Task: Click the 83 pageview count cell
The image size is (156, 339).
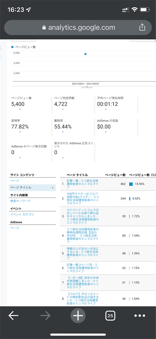Action: 124,235
